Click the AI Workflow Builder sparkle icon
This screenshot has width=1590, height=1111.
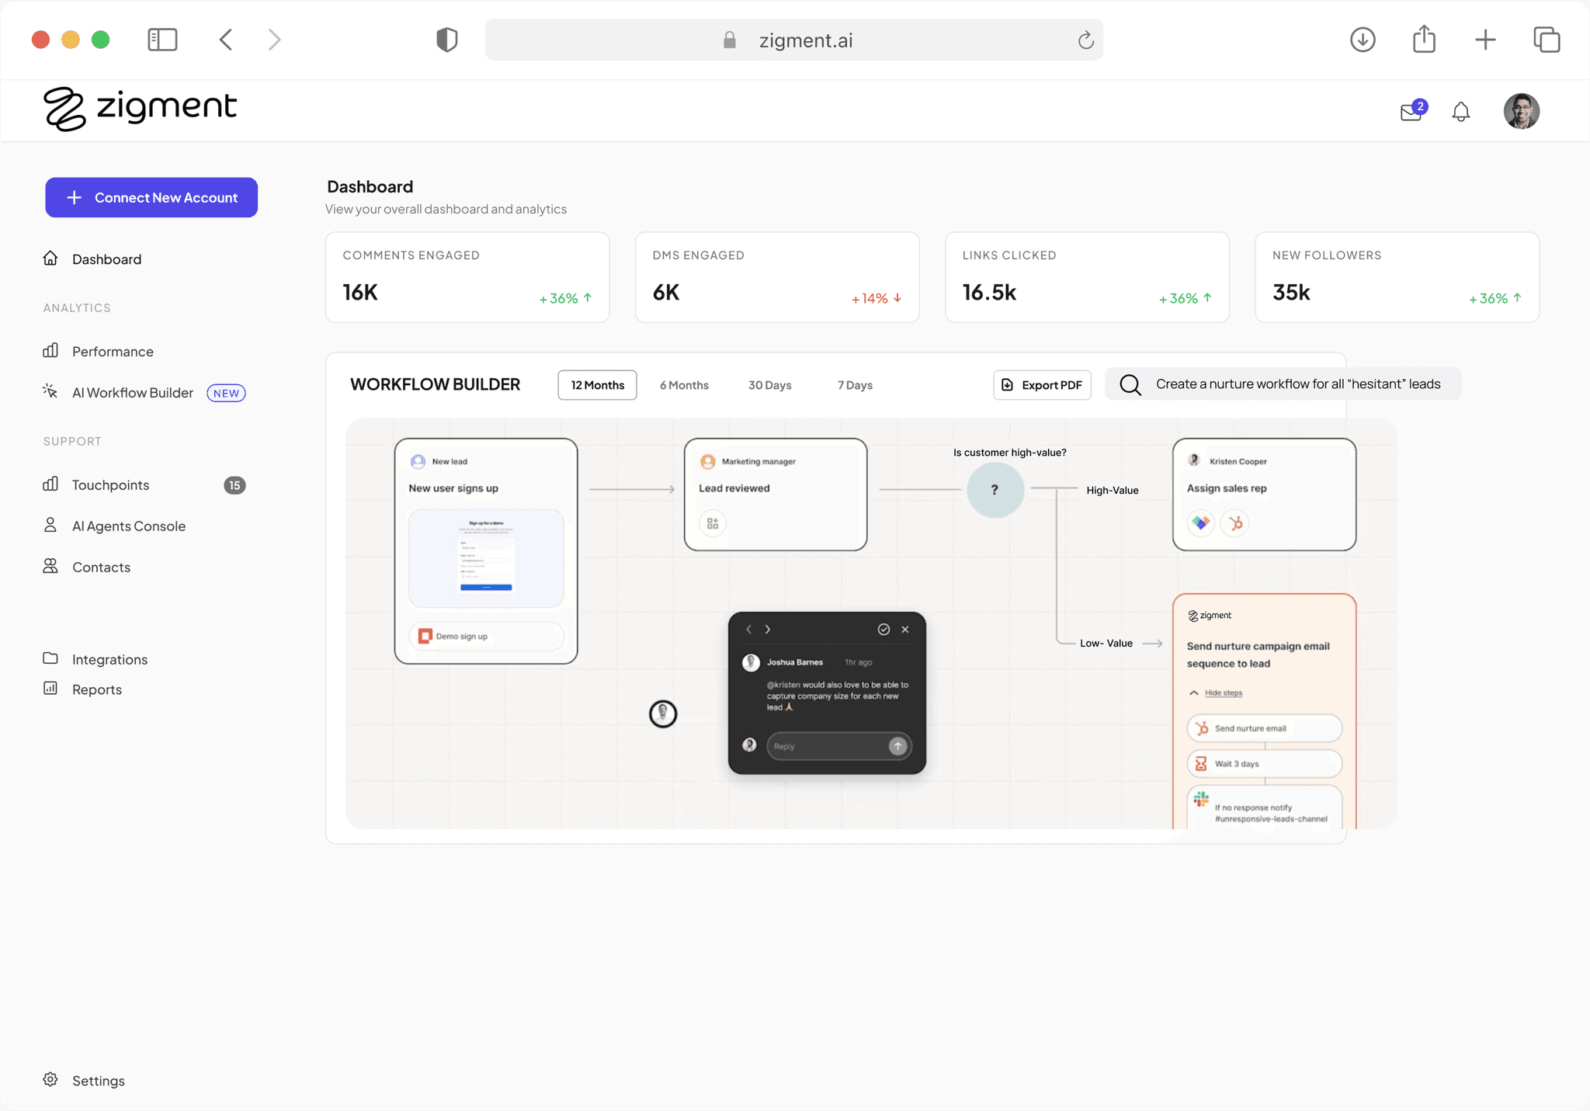[x=49, y=391]
